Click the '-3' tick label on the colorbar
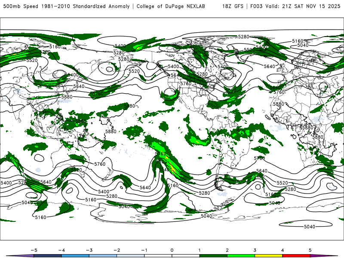 pos(89,250)
